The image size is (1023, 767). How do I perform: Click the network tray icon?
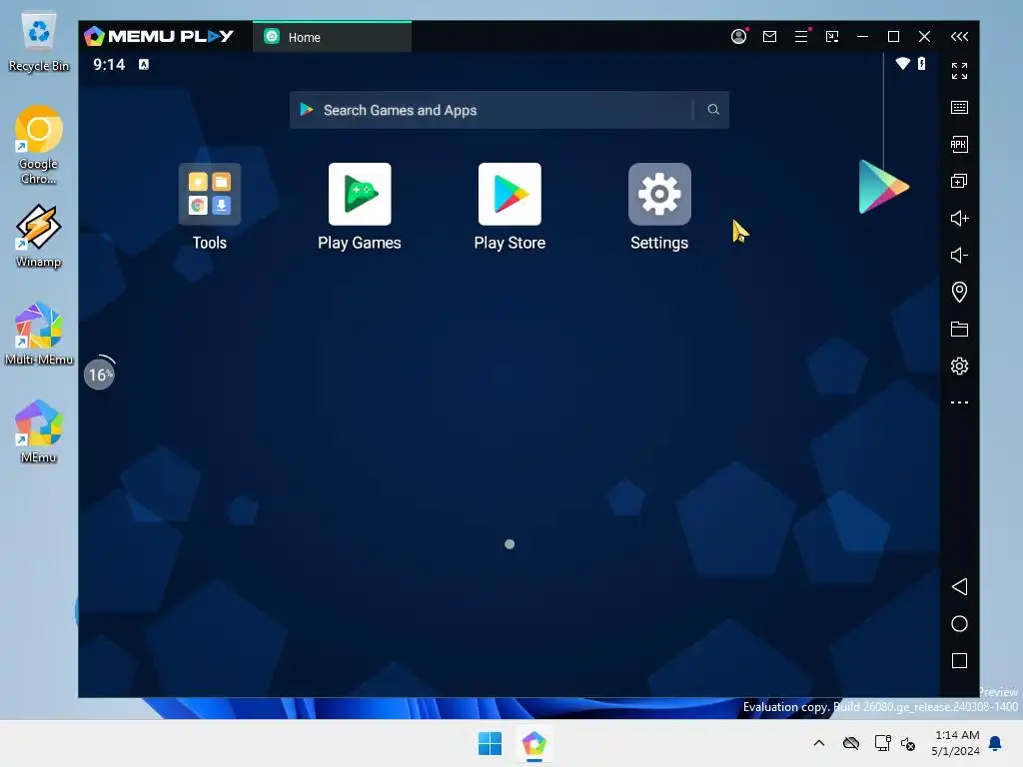[883, 743]
